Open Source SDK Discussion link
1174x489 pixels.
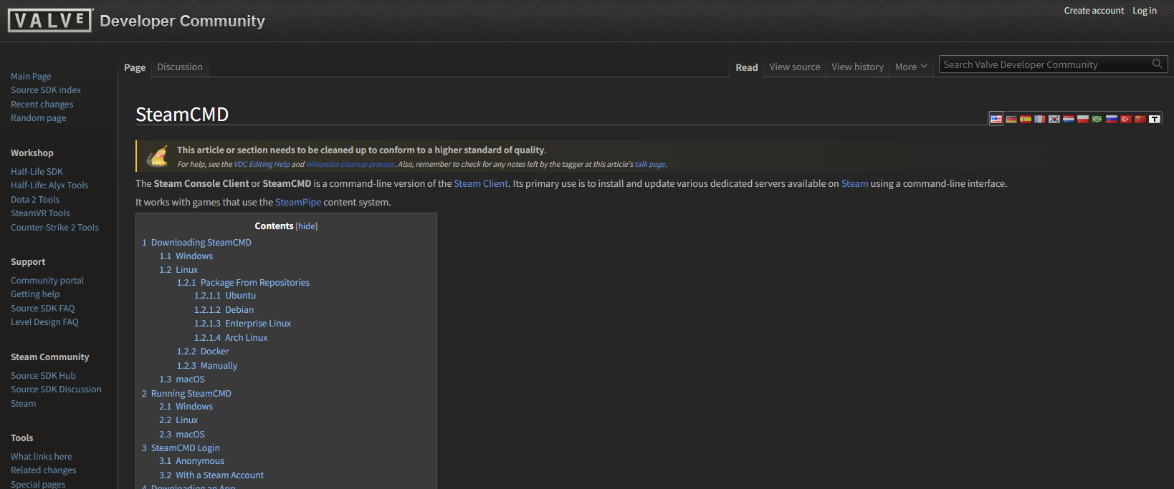coord(56,389)
